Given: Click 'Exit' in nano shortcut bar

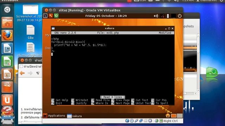Looking at the screenshot, I should pyautogui.click(x=59, y=103).
